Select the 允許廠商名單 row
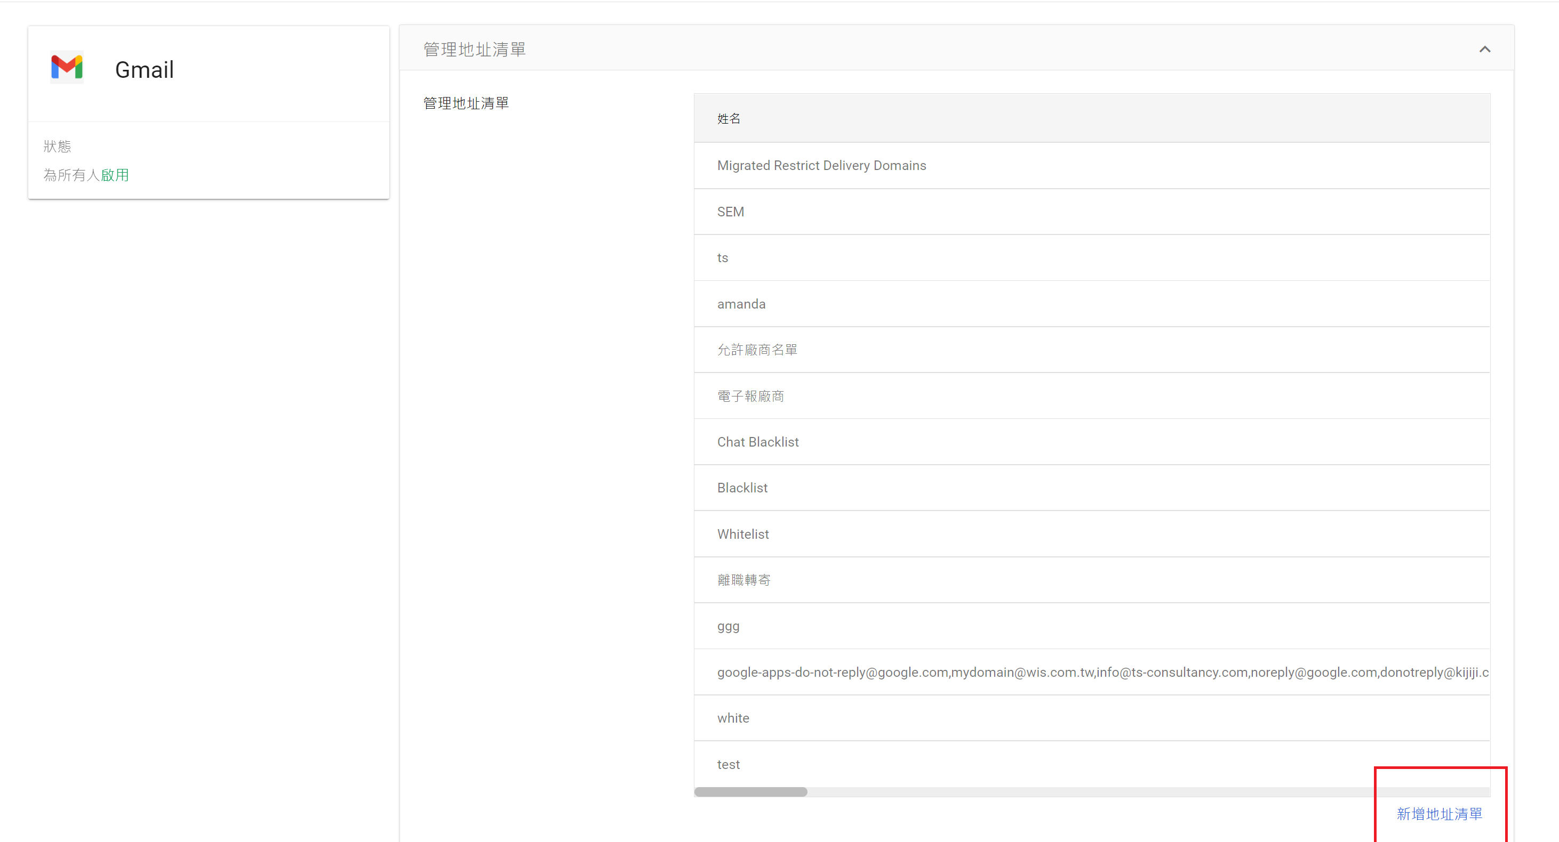1559x842 pixels. (x=1092, y=350)
